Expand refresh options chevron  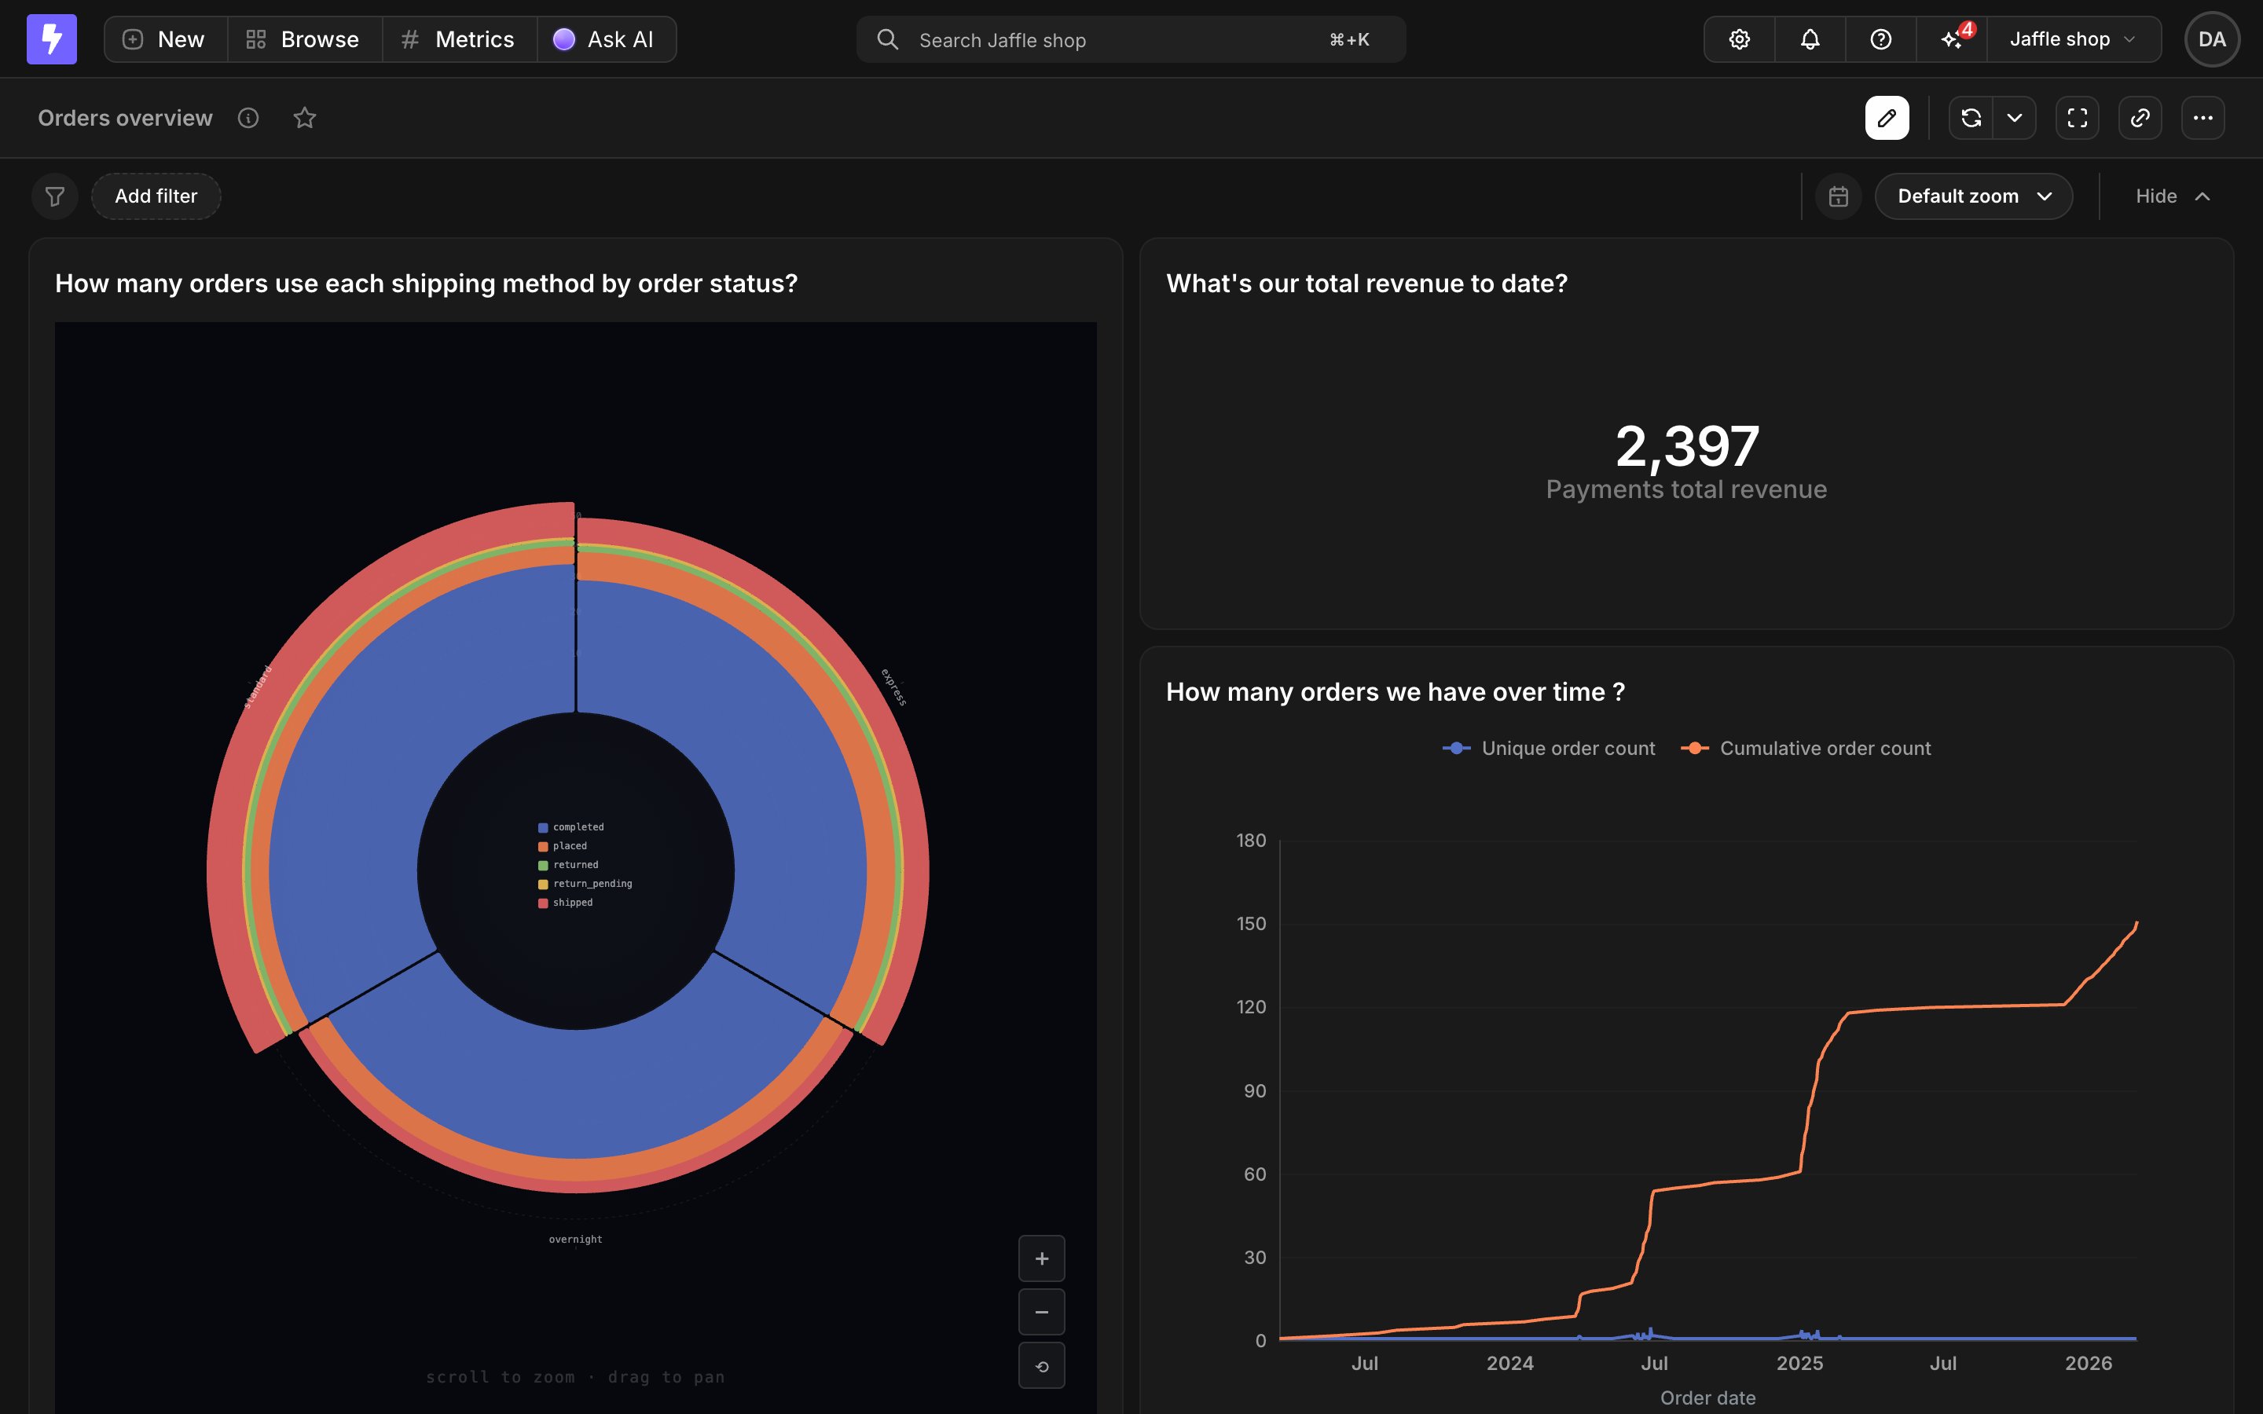pos(2015,118)
